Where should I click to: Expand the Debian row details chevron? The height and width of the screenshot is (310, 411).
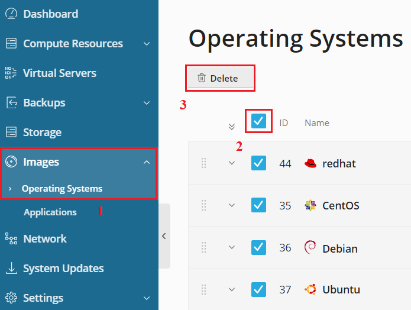click(x=232, y=247)
